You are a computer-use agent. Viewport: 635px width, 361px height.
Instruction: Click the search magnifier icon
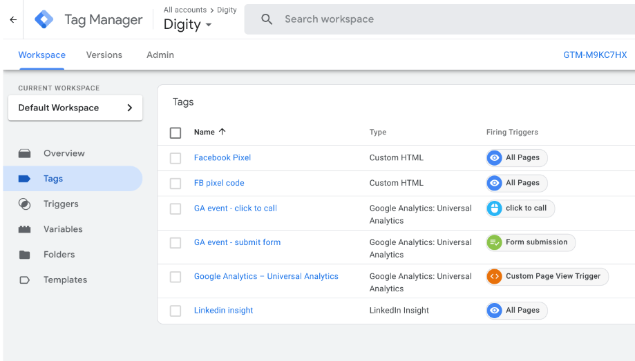[x=267, y=19]
